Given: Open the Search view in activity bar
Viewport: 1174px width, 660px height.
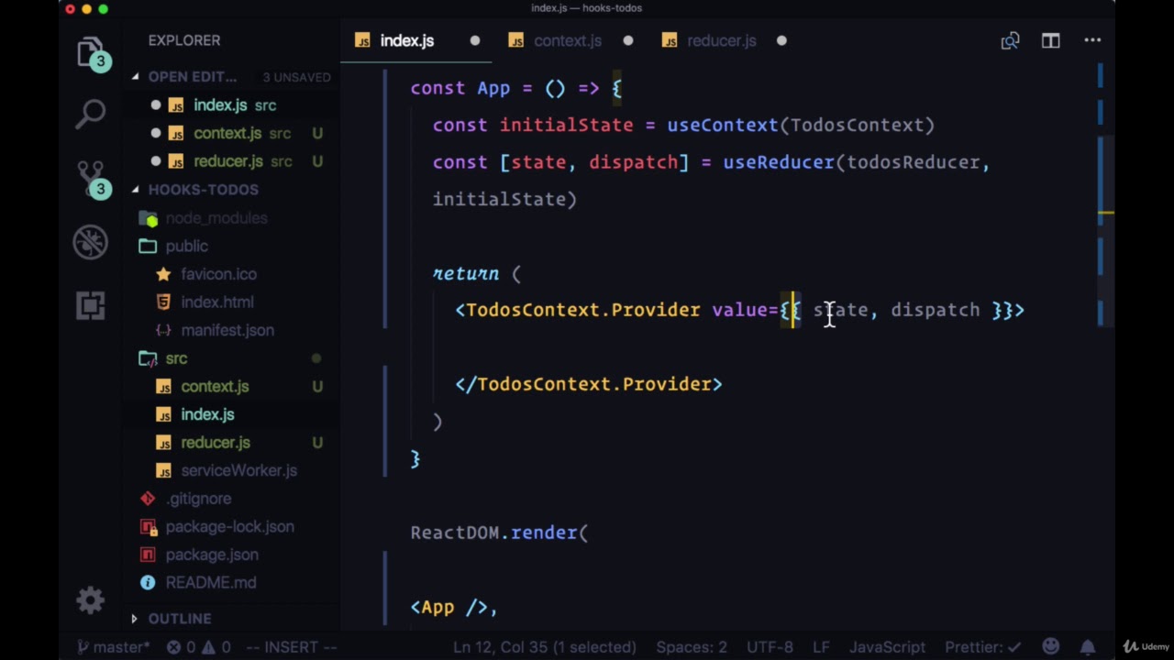Looking at the screenshot, I should [x=91, y=114].
